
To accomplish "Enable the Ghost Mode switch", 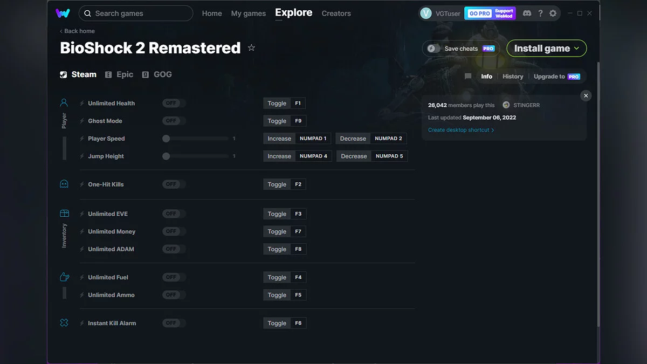I will 174,121.
